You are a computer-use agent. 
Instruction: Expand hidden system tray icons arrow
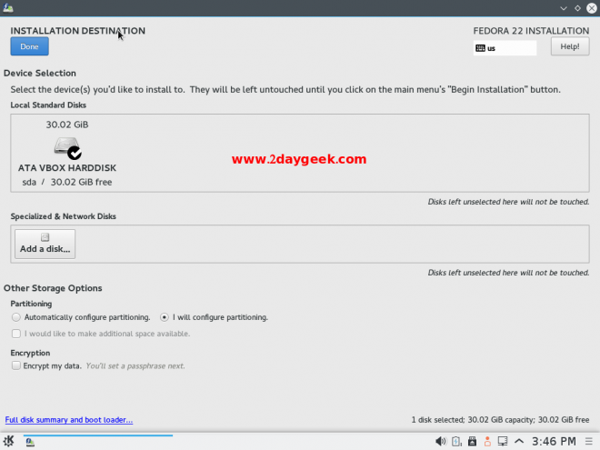pos(519,441)
